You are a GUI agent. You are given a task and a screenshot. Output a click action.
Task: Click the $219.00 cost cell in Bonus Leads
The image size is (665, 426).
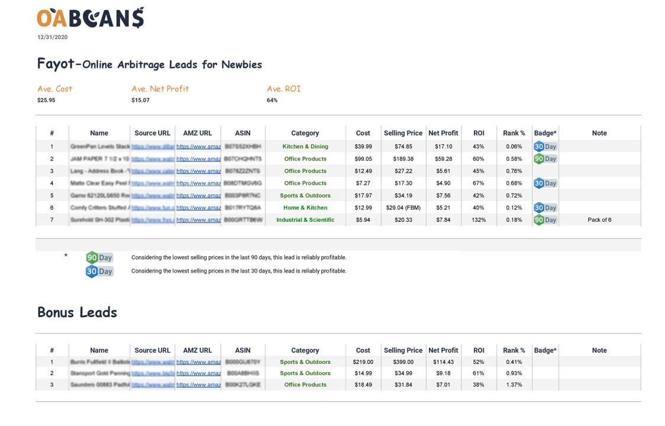click(363, 362)
